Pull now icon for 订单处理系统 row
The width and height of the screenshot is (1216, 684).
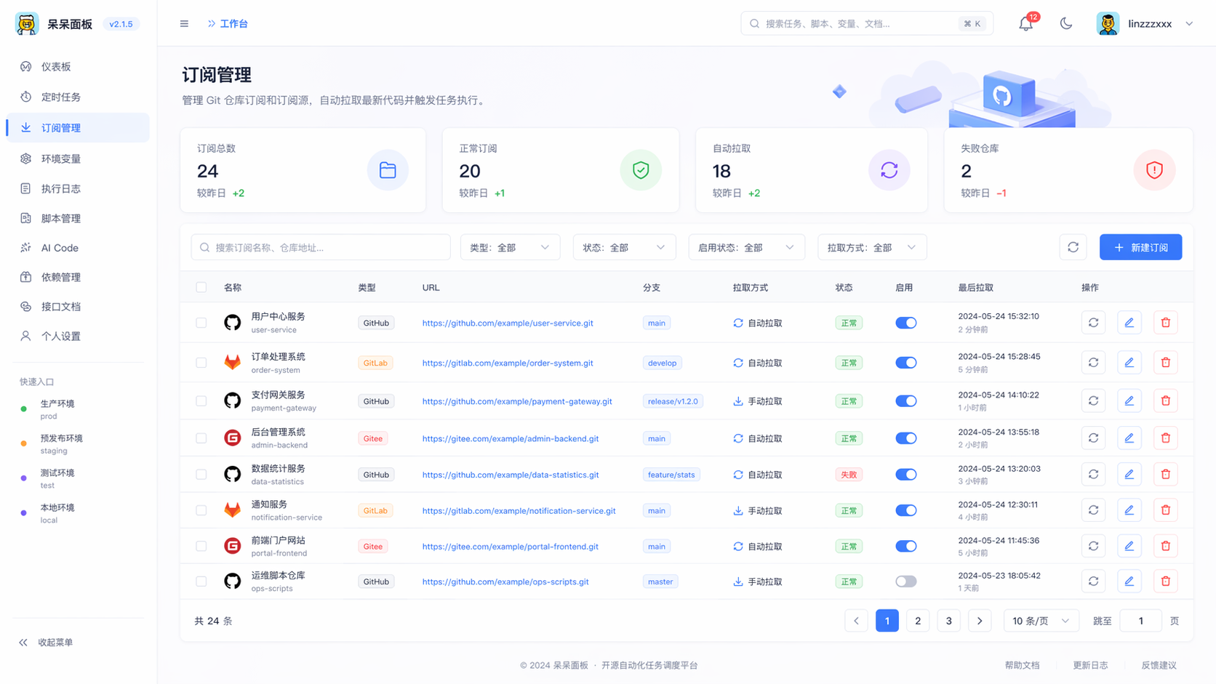[x=1093, y=363]
